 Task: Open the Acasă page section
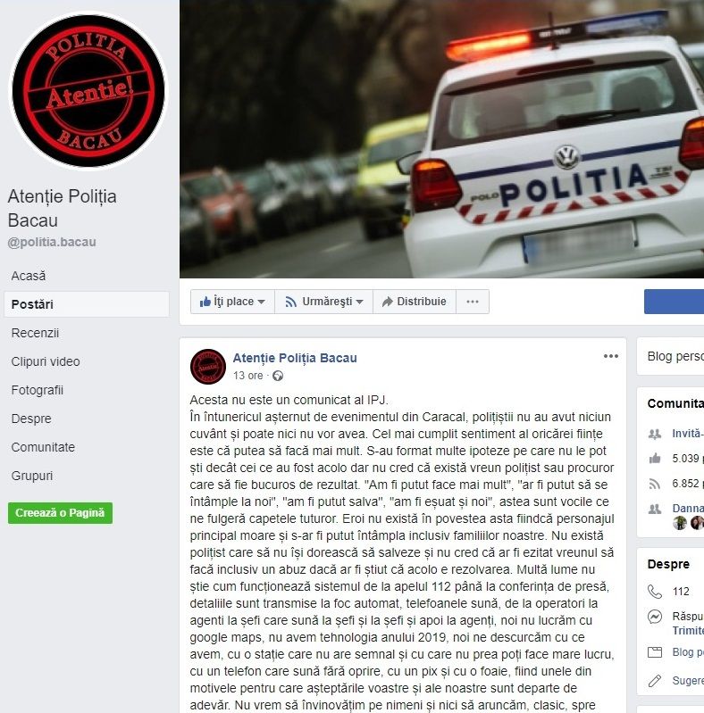29,276
